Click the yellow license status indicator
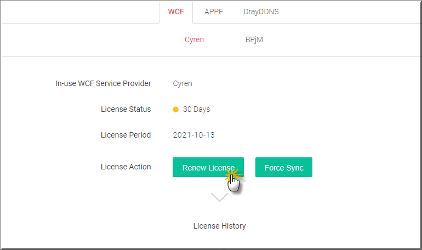This screenshot has width=422, height=250. (x=175, y=110)
